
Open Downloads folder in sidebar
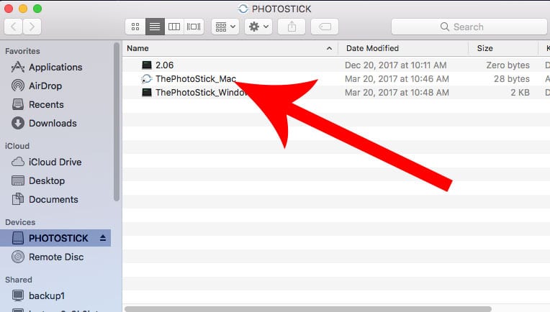tap(52, 123)
